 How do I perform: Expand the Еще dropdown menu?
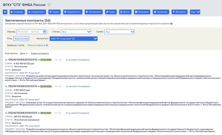(x=195, y=12)
